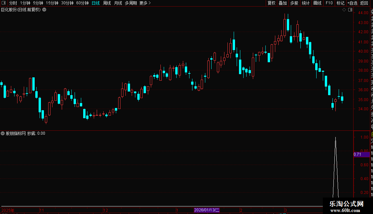
Task: Click the 抄底: 0.00 indicator value
Action: click(x=36, y=133)
